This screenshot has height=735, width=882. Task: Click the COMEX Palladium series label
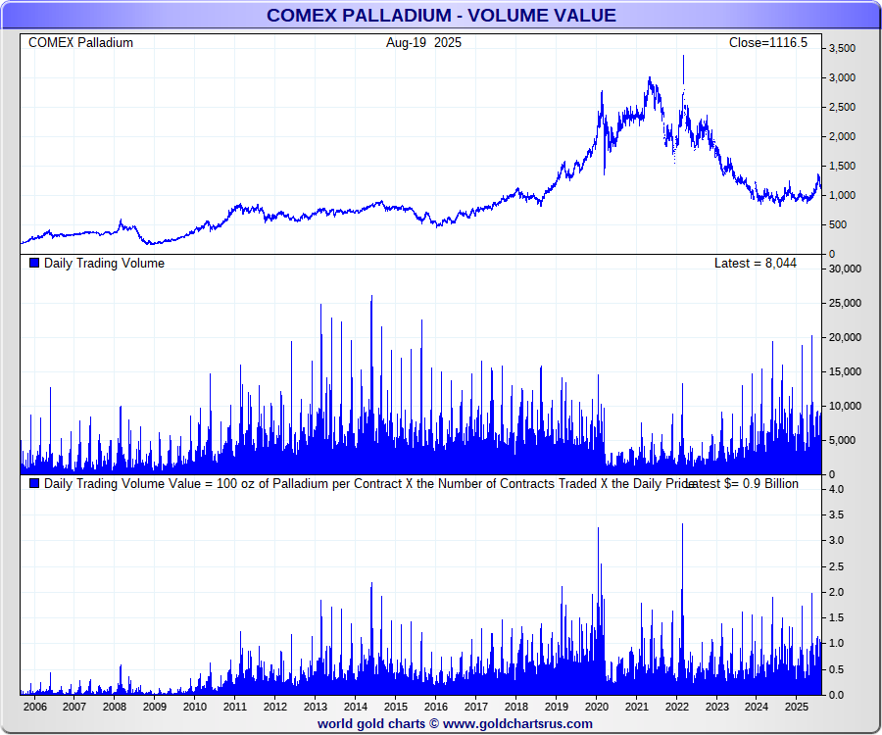click(80, 42)
